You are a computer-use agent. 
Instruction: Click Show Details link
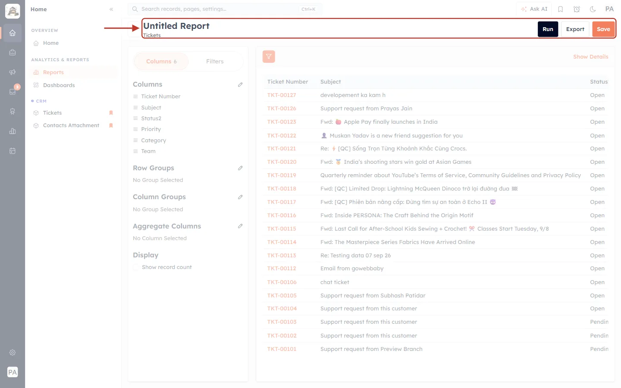tap(590, 57)
